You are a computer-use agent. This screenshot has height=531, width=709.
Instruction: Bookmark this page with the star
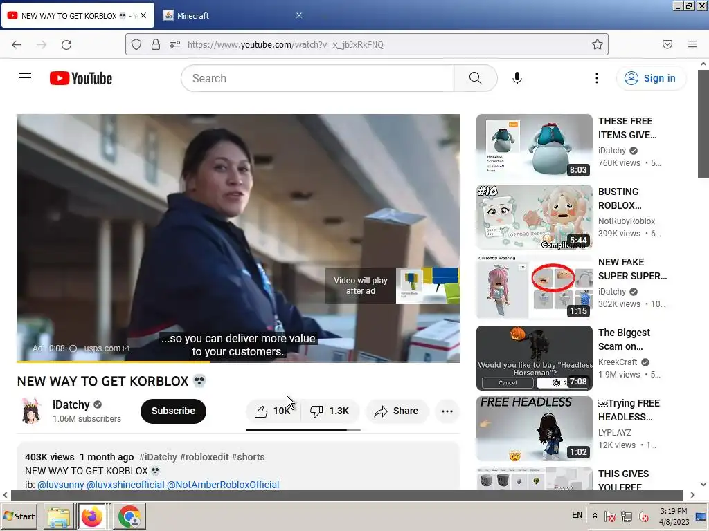(598, 44)
